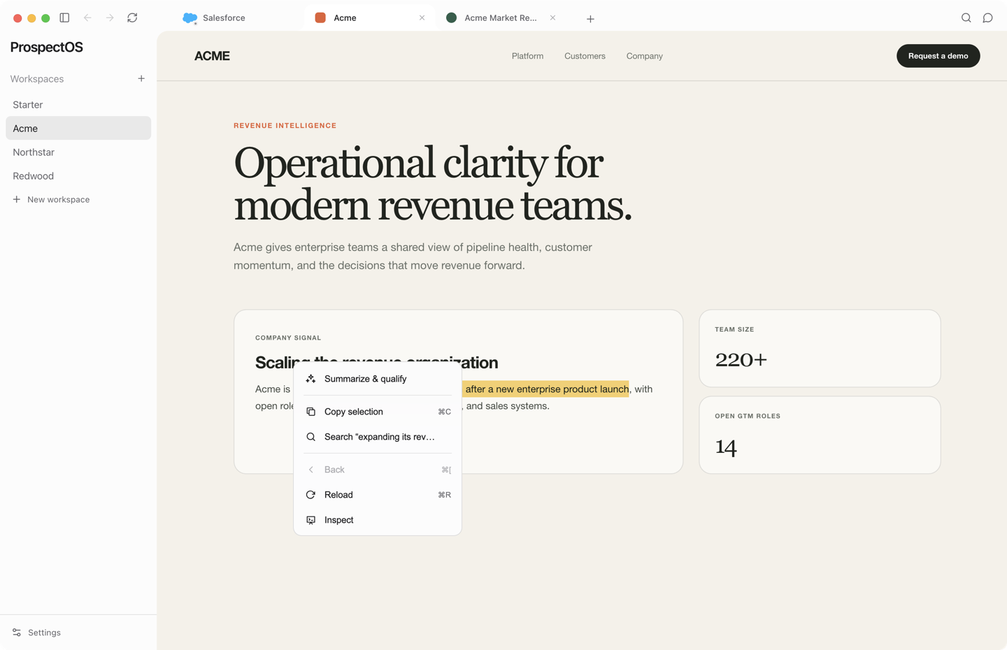Click the Settings sliders icon
Image resolution: width=1007 pixels, height=650 pixels.
(x=17, y=633)
